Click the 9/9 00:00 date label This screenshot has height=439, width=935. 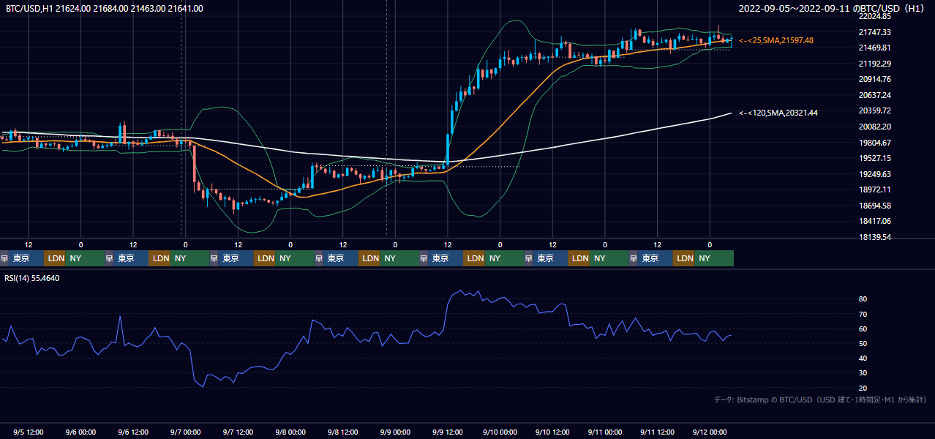pyautogui.click(x=395, y=432)
